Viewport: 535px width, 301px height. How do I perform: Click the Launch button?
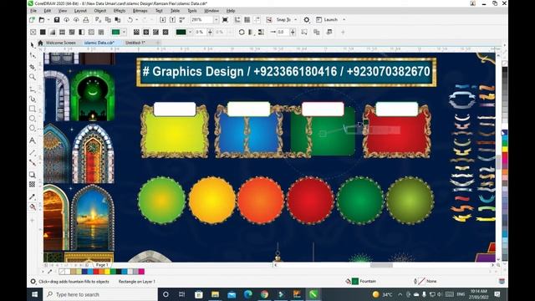click(327, 20)
